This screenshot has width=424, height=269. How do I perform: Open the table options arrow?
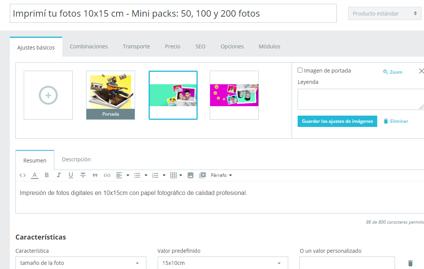pyautogui.click(x=181, y=175)
